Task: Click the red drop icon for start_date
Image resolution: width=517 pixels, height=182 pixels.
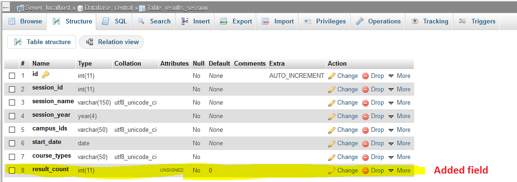Action: pyautogui.click(x=365, y=144)
